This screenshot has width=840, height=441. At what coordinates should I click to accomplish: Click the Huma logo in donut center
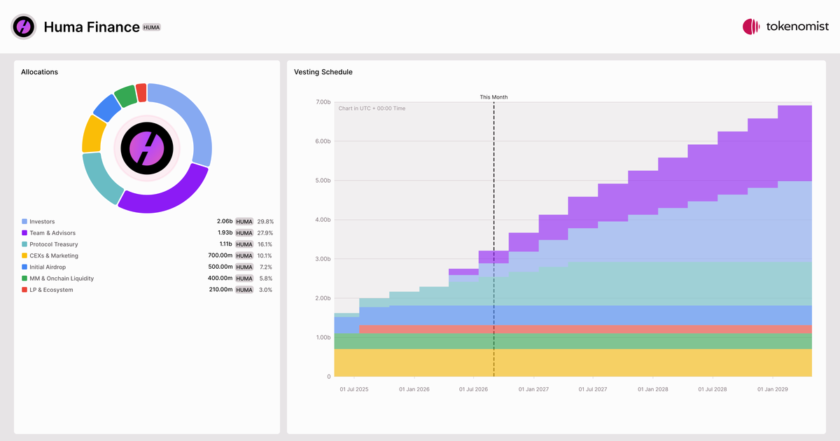coord(147,148)
